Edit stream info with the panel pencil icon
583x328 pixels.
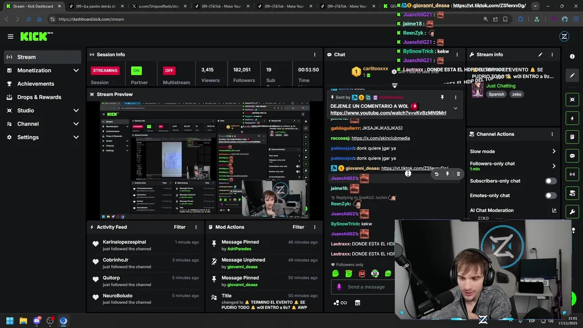point(540,55)
